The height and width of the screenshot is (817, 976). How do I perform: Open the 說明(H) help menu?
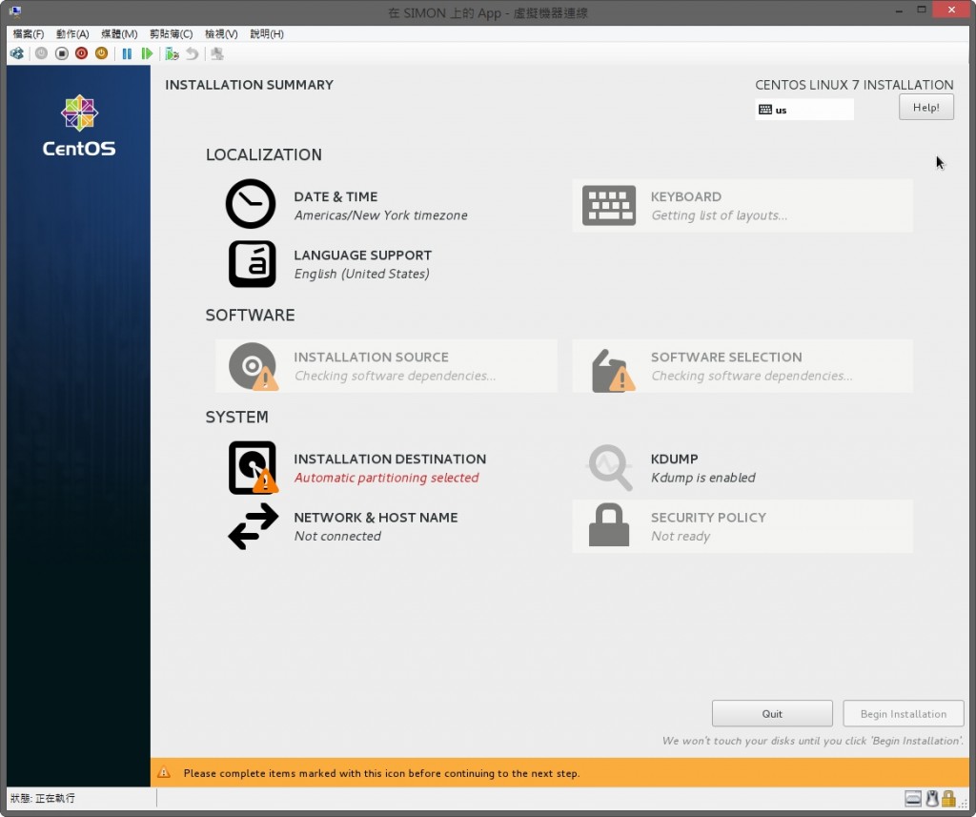267,33
